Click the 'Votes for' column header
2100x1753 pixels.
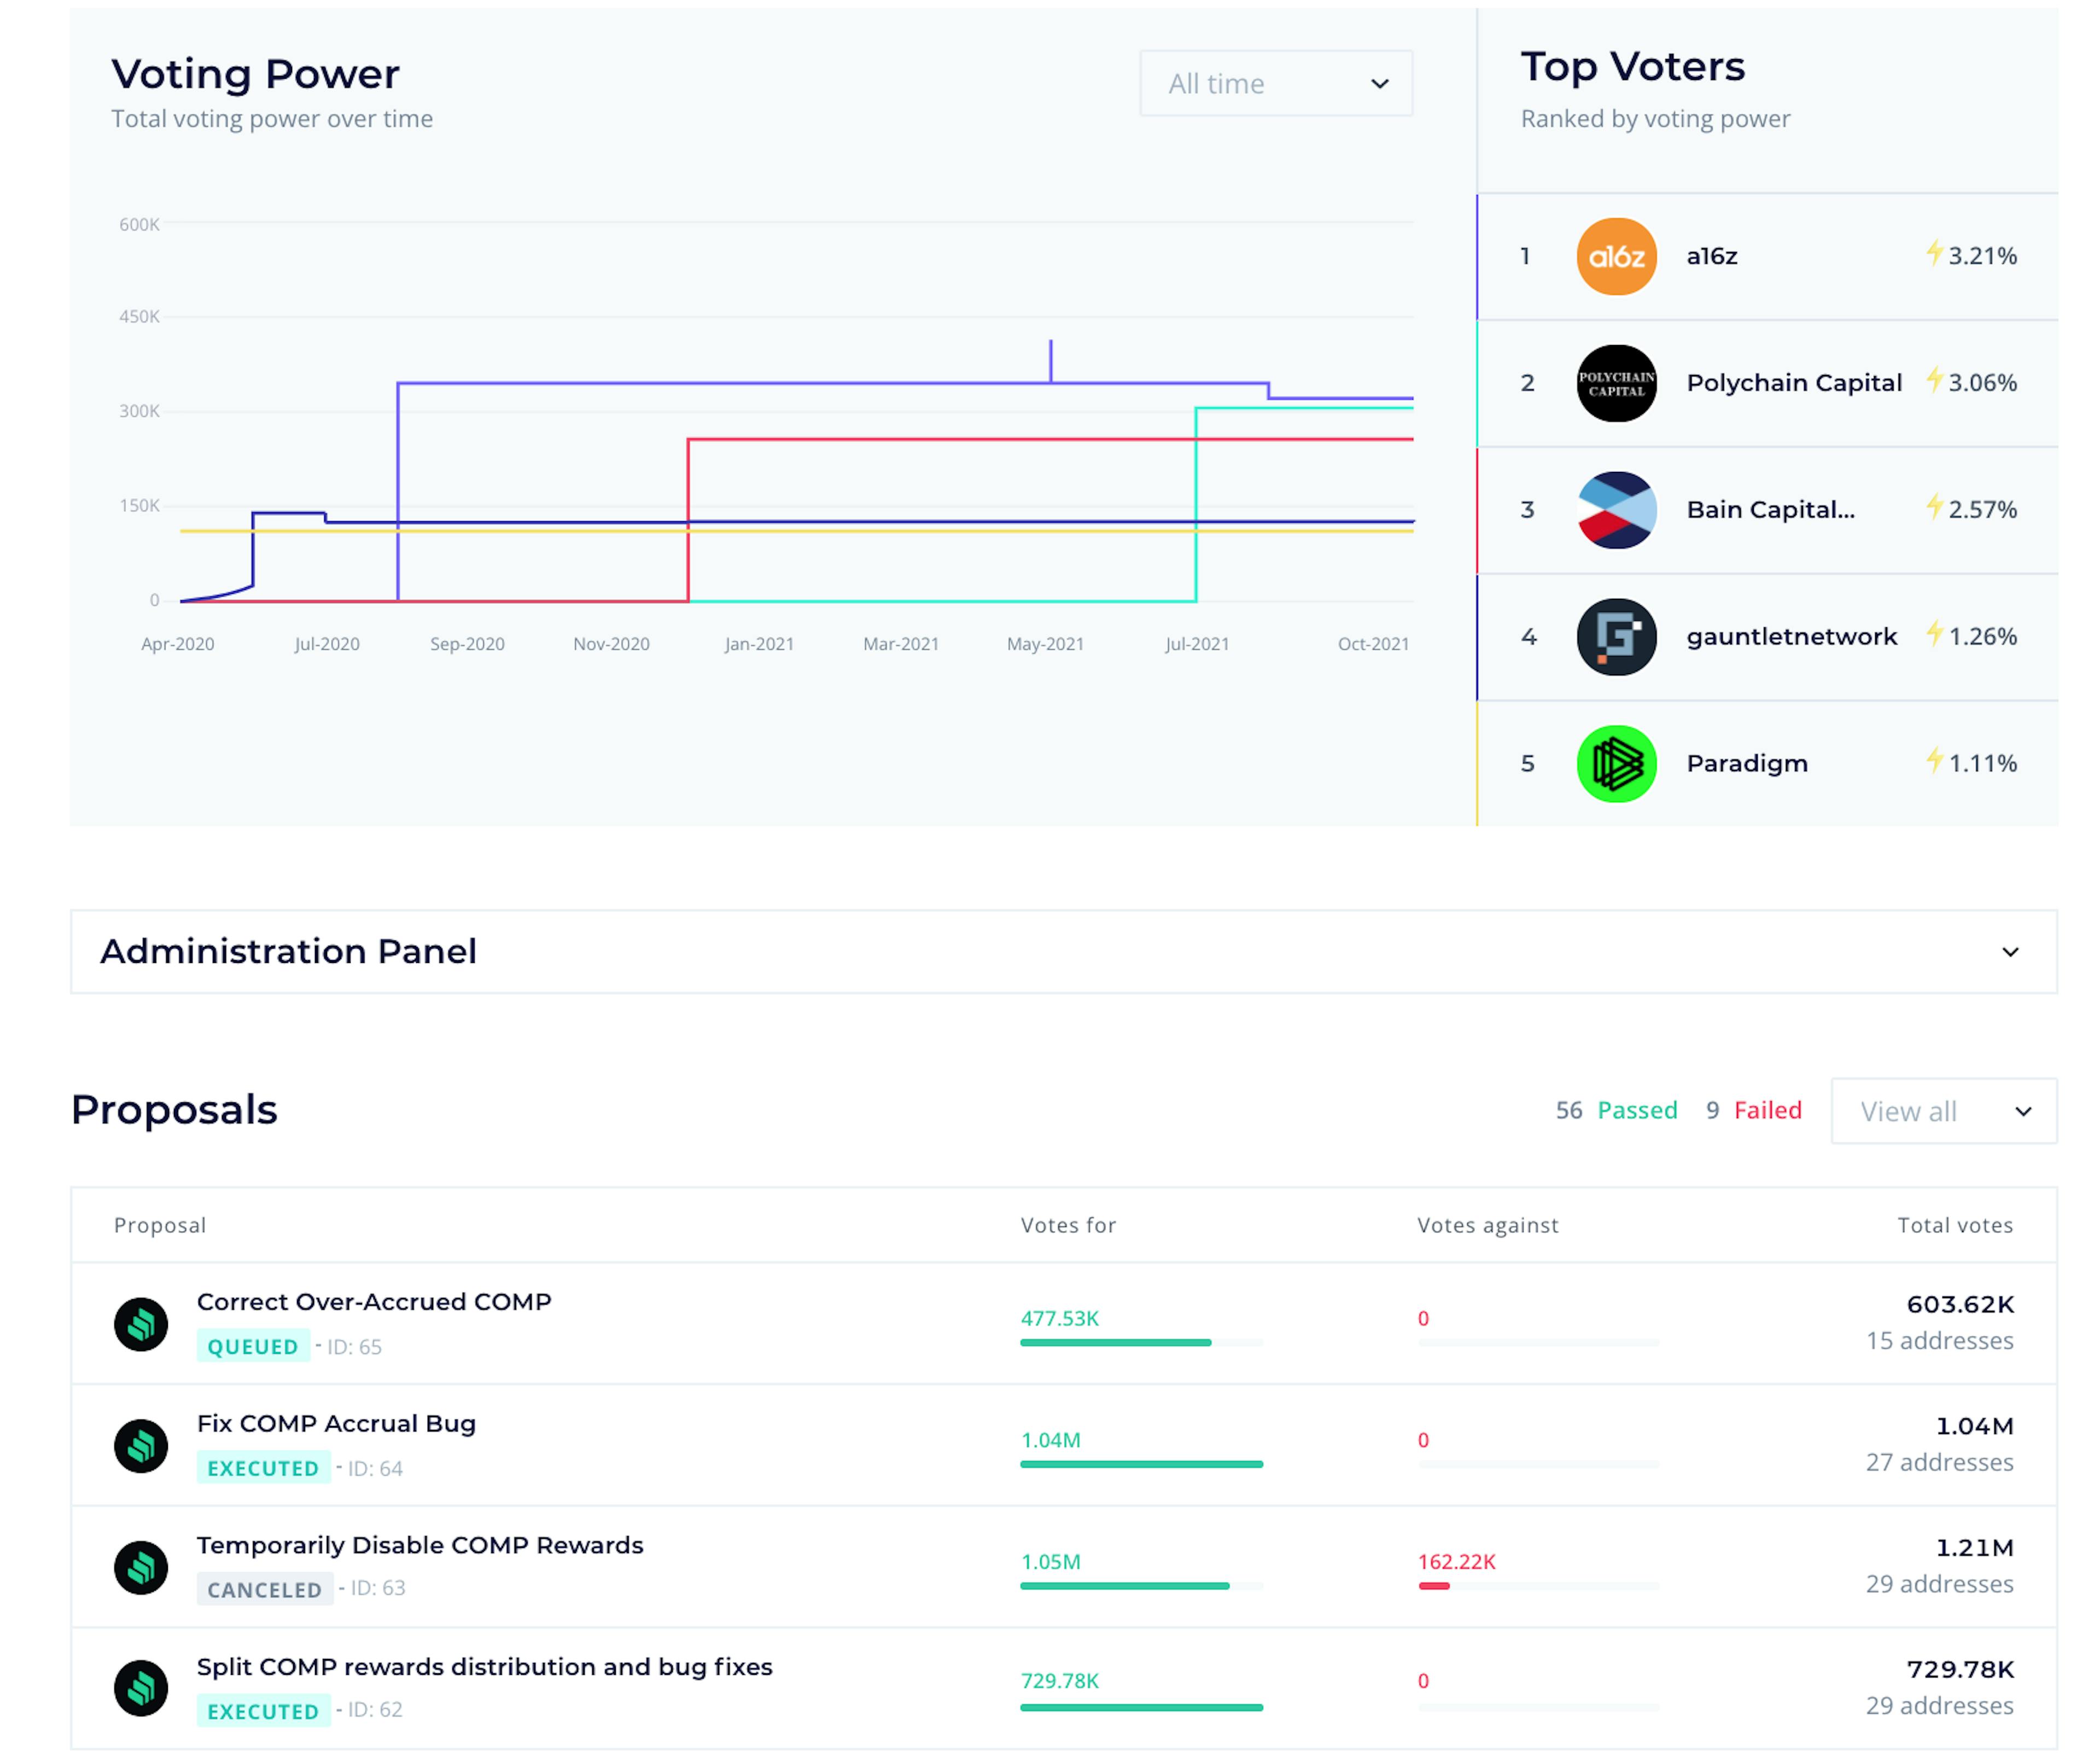click(1068, 1225)
